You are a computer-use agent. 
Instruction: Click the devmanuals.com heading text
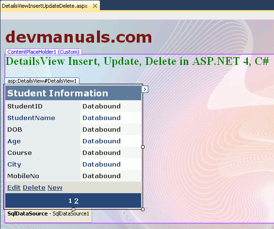(x=79, y=37)
